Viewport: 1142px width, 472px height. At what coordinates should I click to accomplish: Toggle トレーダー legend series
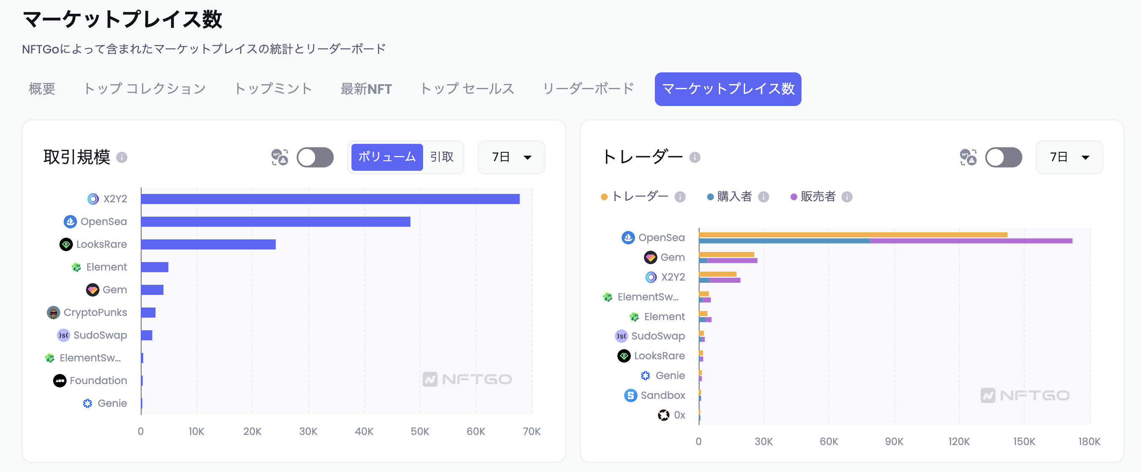coord(634,196)
